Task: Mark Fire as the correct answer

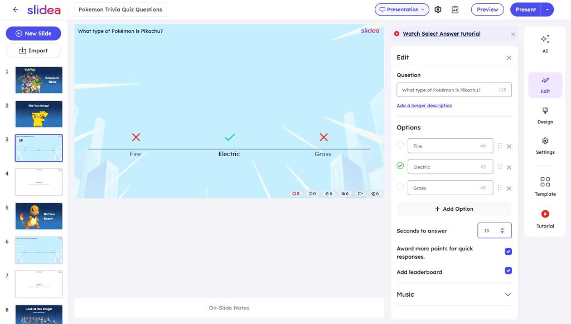Action: pos(400,144)
